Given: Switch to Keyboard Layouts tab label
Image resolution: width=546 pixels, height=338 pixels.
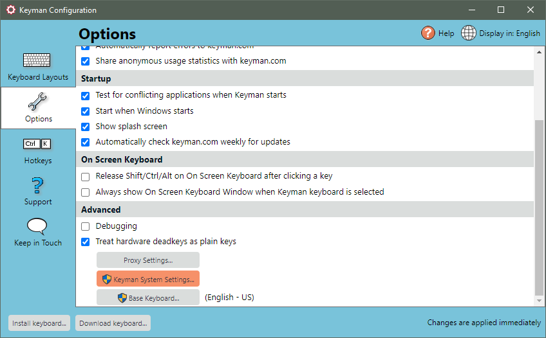Looking at the screenshot, I should [38, 77].
